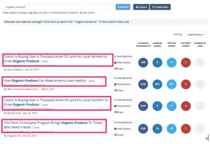Open the Farm-To-Hospital Program article
This screenshot has height=144, width=210.
(x=53, y=125)
